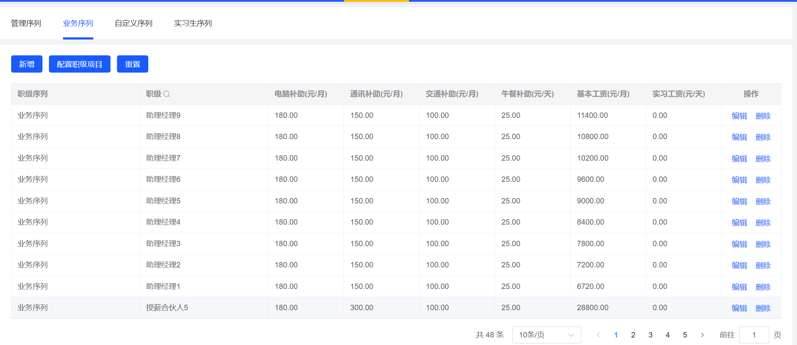Remove the 助理经理3 row via 删除
This screenshot has height=345, width=797.
coord(763,244)
